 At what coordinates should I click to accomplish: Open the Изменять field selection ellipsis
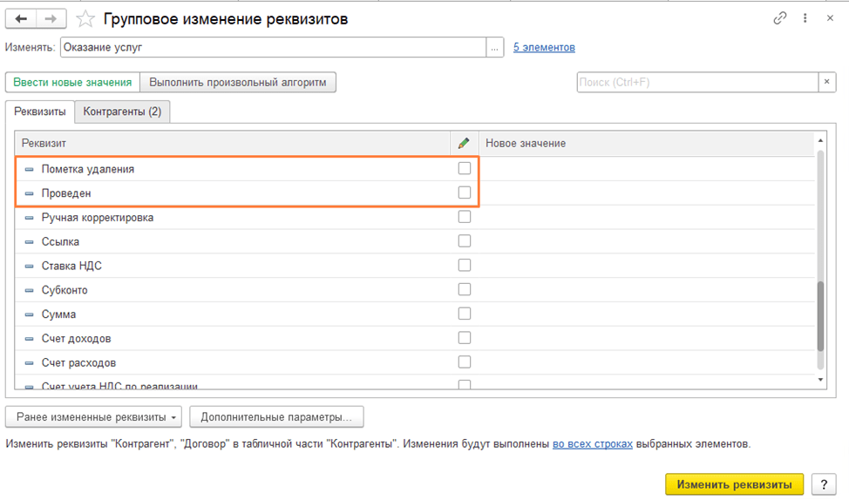(x=496, y=48)
